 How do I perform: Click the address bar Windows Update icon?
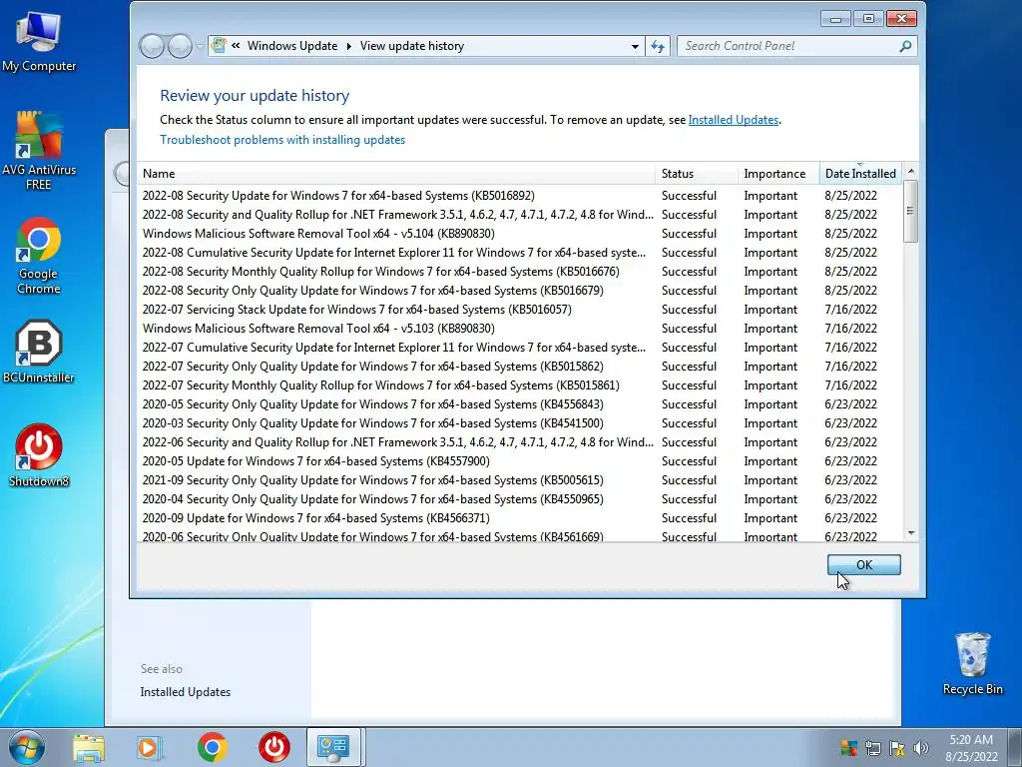click(x=219, y=46)
